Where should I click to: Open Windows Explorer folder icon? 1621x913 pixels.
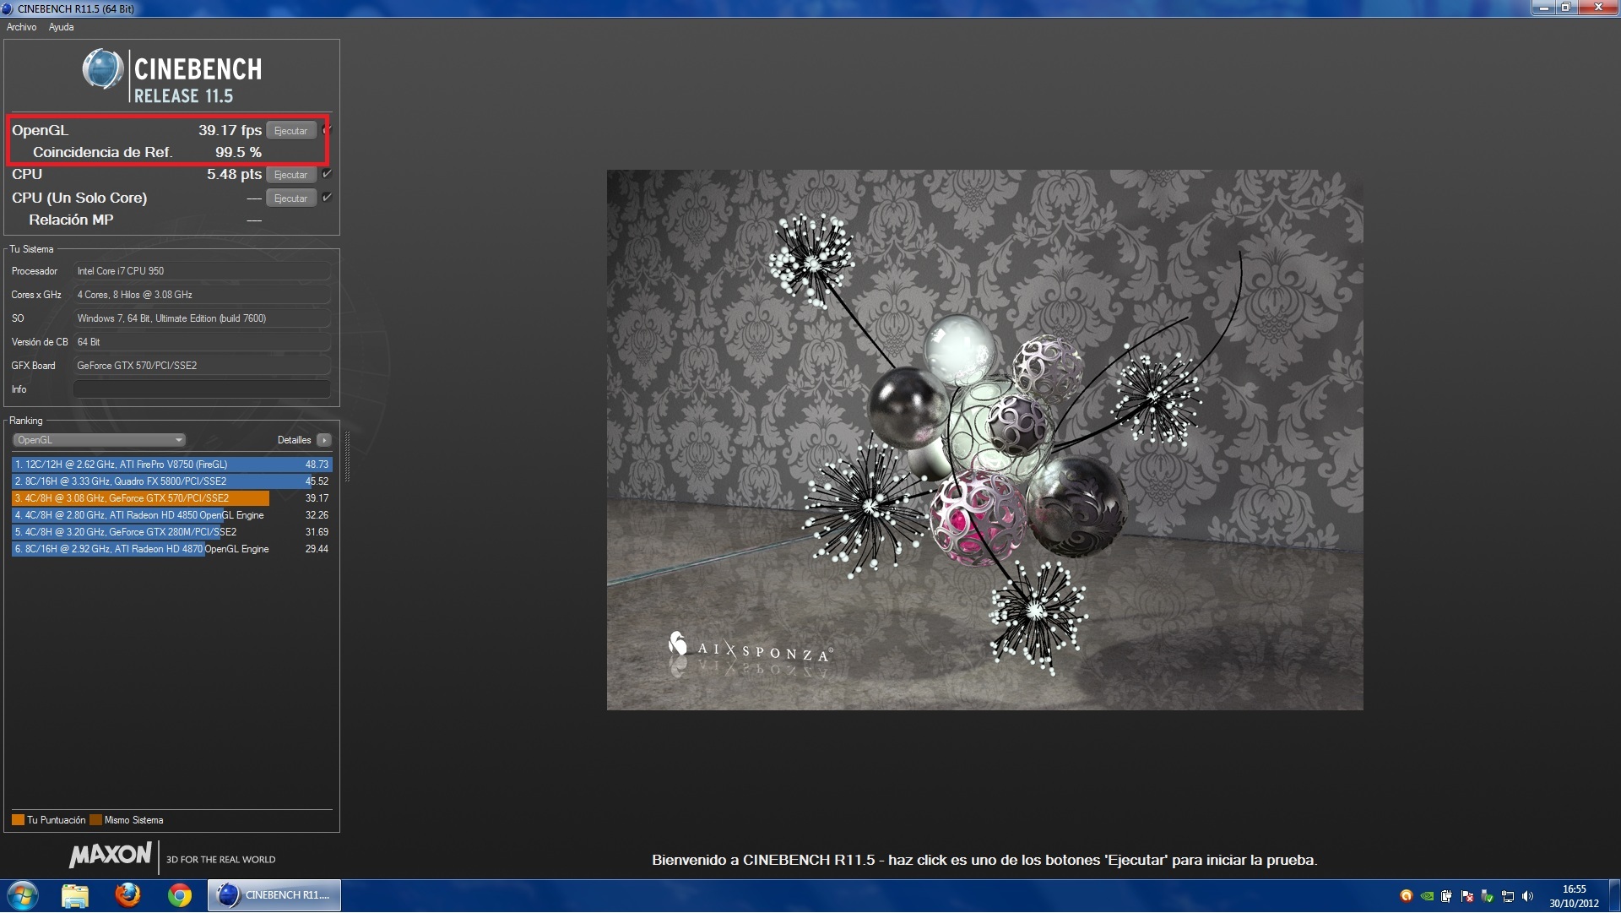click(x=75, y=894)
